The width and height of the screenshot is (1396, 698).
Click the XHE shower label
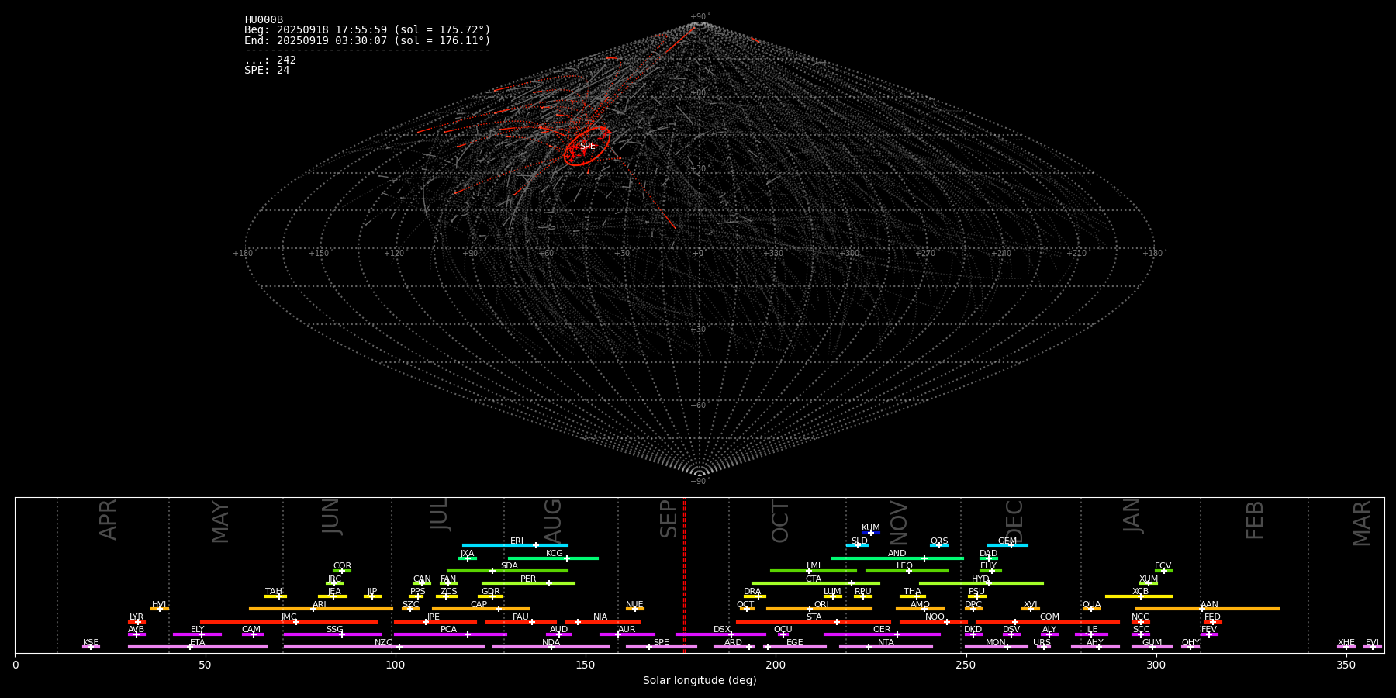1346,643
